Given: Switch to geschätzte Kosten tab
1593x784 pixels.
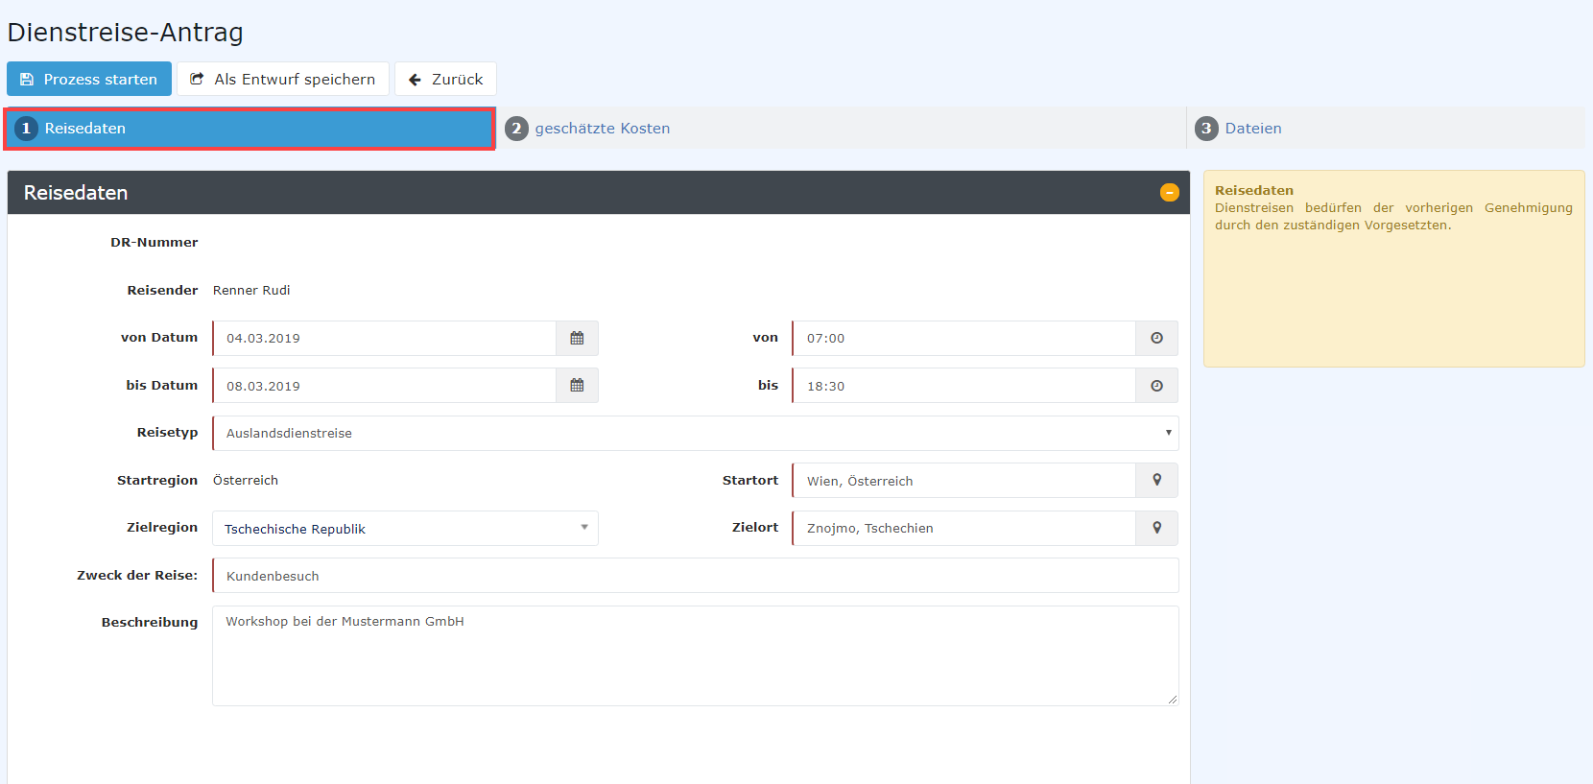Looking at the screenshot, I should click(x=602, y=129).
